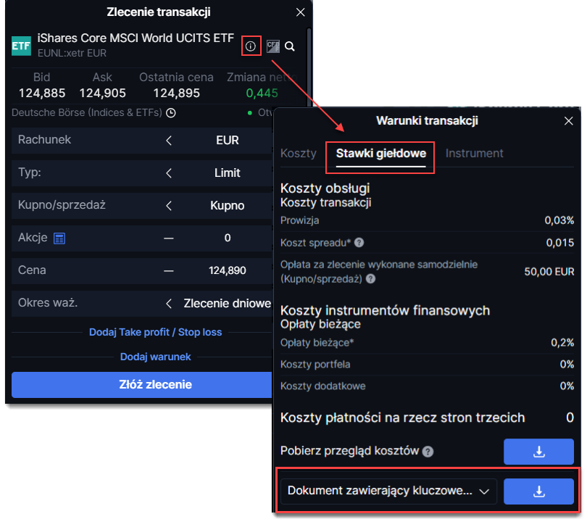Screen dimensions: 587x519
Task: Show help for Pobierz przegląd kosztów
Action: click(x=428, y=451)
